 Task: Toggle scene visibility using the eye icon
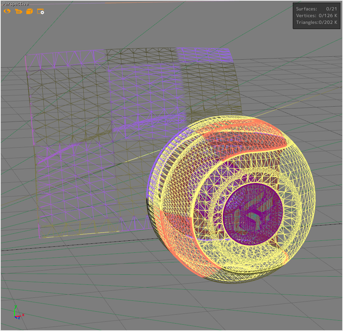(6, 12)
